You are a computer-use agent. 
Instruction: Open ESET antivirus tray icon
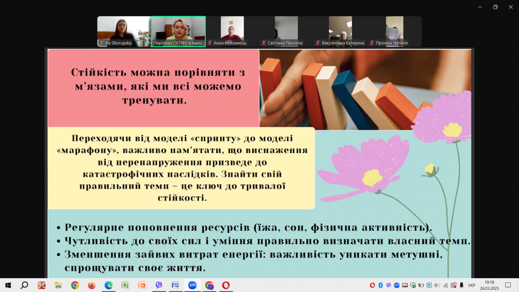click(x=429, y=285)
